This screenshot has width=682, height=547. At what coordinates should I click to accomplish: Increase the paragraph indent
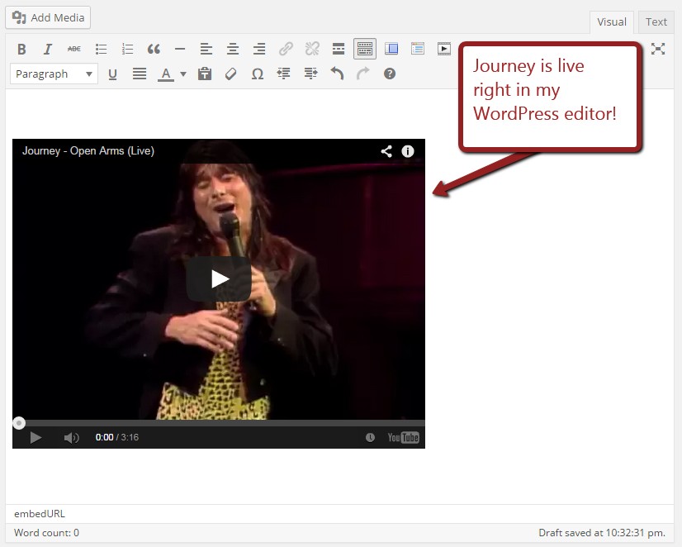(x=310, y=74)
